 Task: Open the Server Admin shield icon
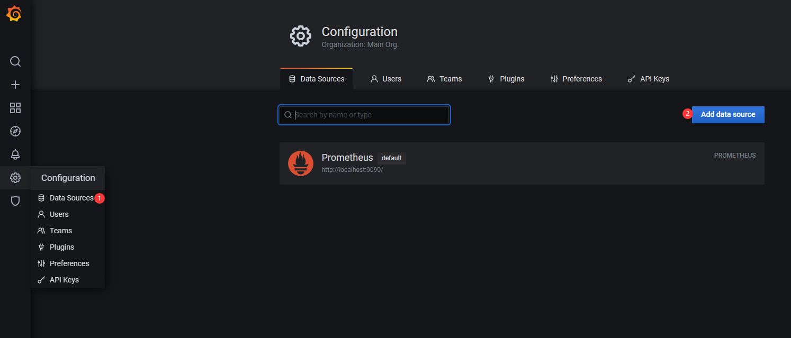coord(15,201)
